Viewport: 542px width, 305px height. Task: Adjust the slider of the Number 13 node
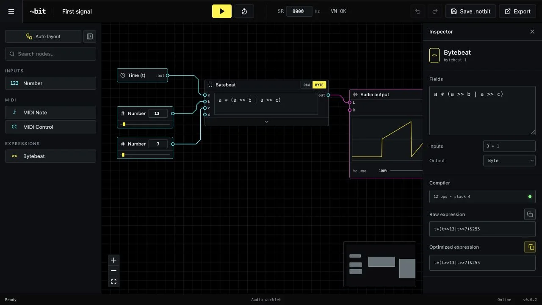145,124
